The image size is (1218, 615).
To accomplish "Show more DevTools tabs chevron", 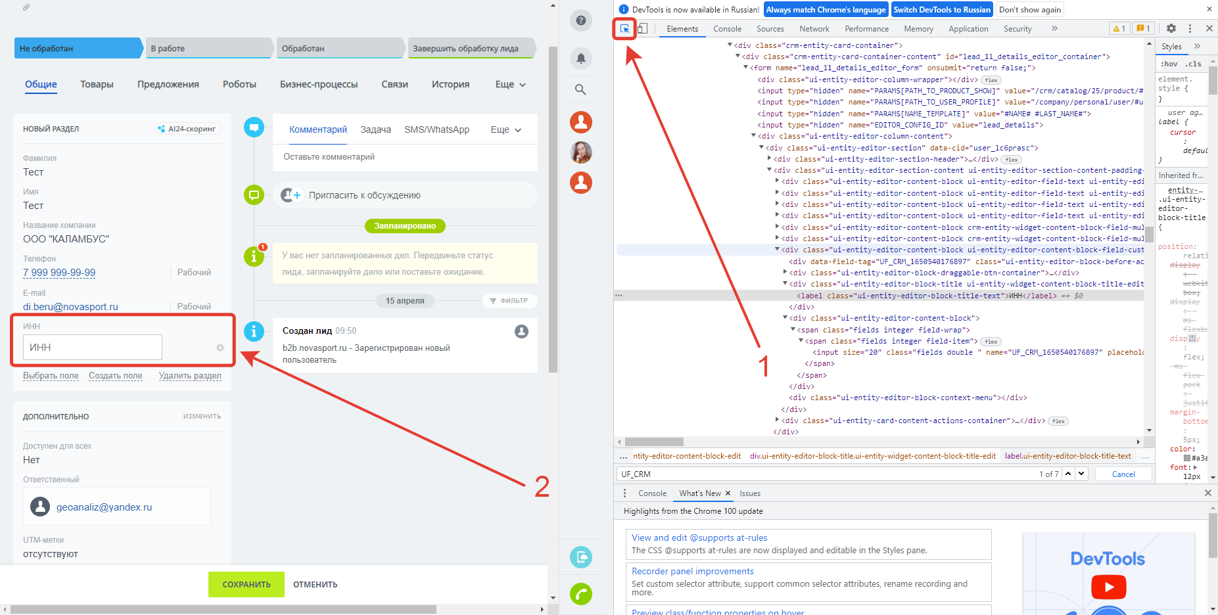I will click(1054, 29).
